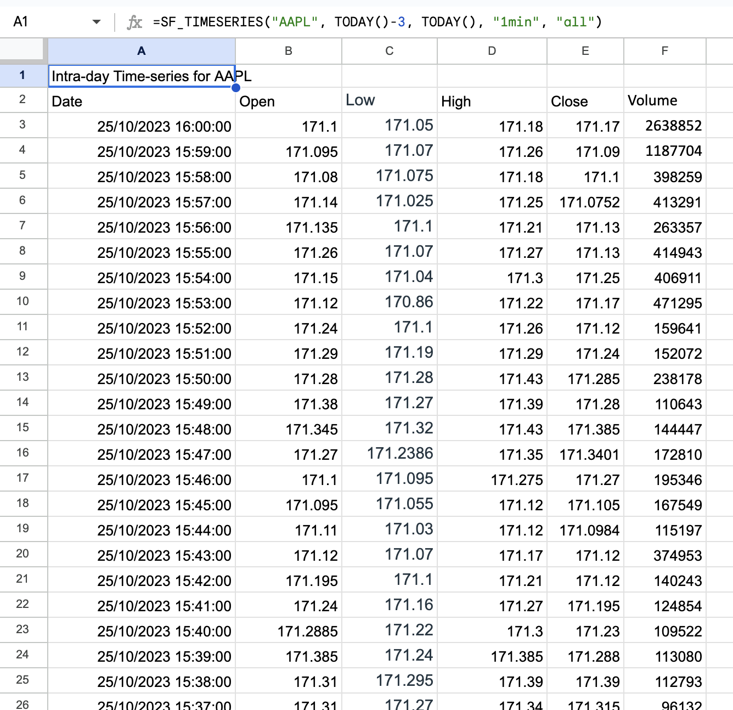Click the 'Close' header cell
733x710 pixels.
coord(585,101)
